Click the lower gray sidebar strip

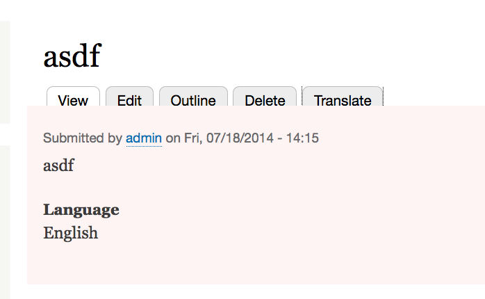4,223
